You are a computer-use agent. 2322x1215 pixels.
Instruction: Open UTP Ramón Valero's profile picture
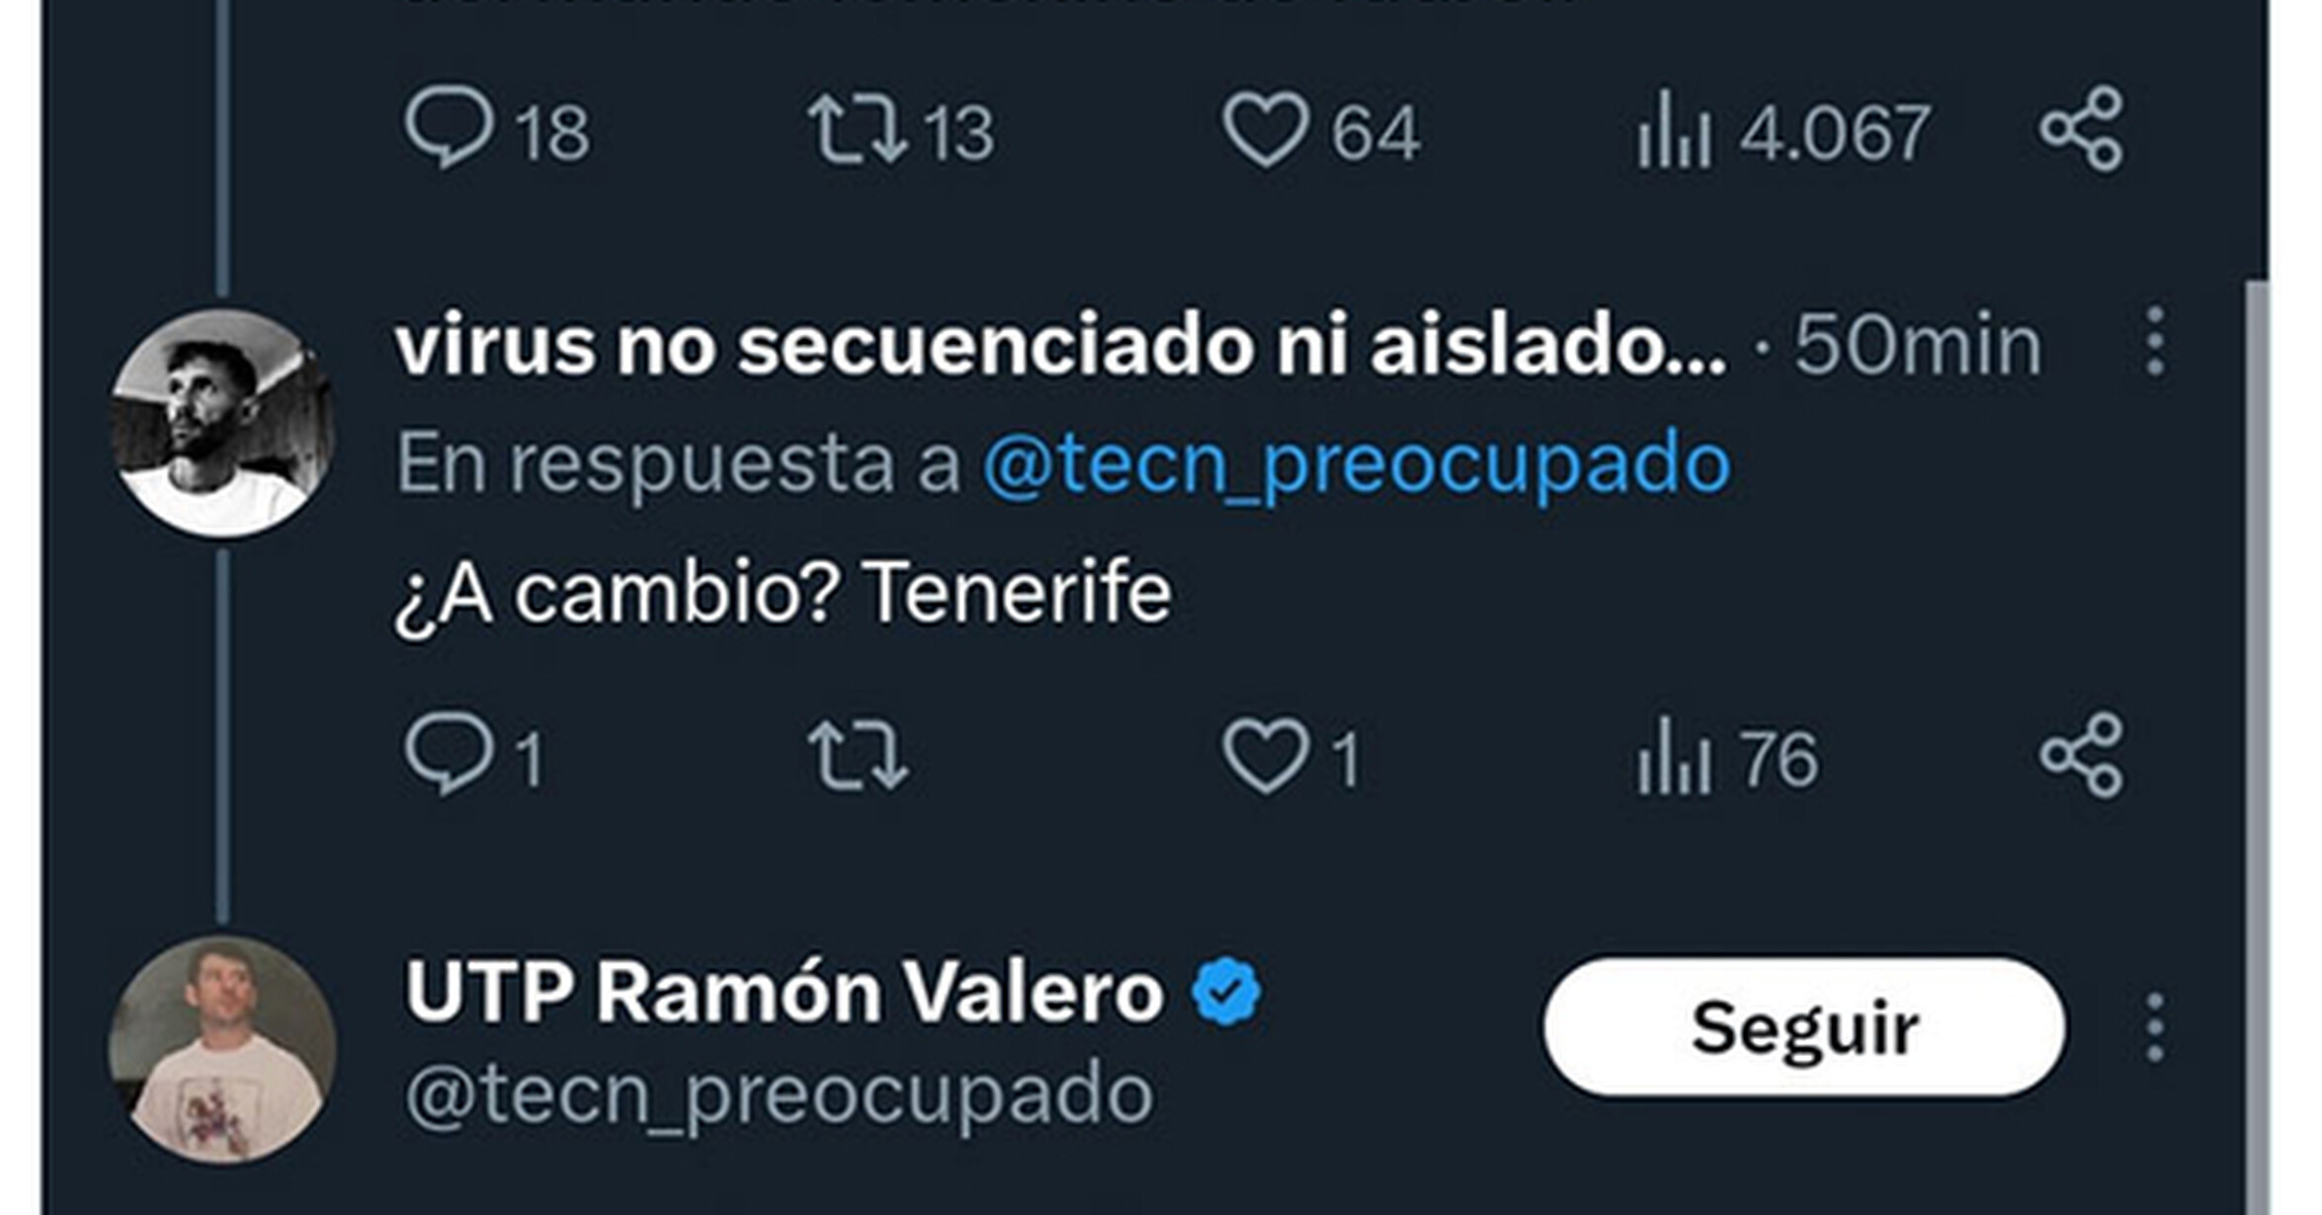point(222,1049)
